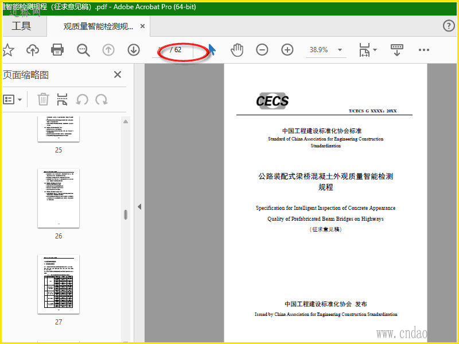Click the extract pages icon in thumbnails panel

click(x=62, y=99)
